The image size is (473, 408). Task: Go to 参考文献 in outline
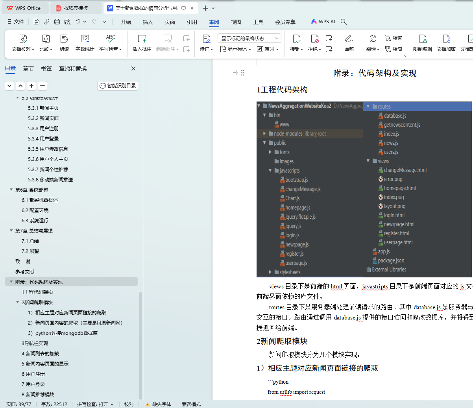pos(25,271)
